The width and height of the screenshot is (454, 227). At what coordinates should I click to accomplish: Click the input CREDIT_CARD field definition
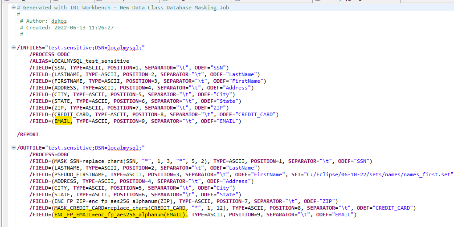(x=154, y=114)
